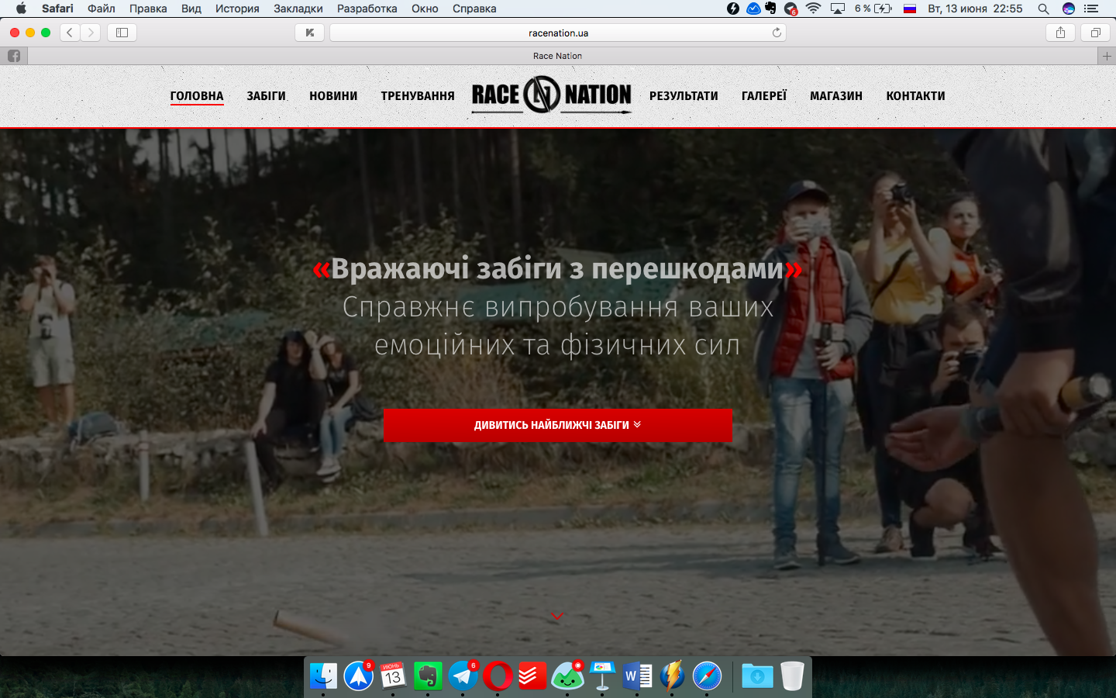The height and width of the screenshot is (698, 1116).
Task: Select the Race Nation tab
Action: point(558,56)
